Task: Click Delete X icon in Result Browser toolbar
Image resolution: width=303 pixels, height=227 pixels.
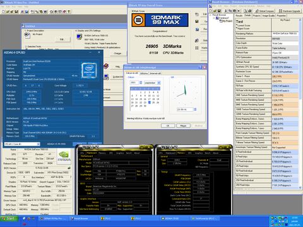Action: tap(239, 11)
